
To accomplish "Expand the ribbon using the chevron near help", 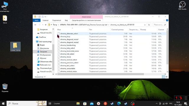I will (x=164, y=20).
